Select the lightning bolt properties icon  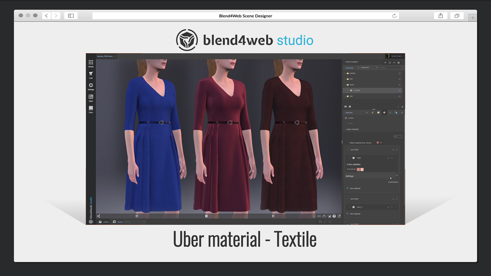point(390,112)
